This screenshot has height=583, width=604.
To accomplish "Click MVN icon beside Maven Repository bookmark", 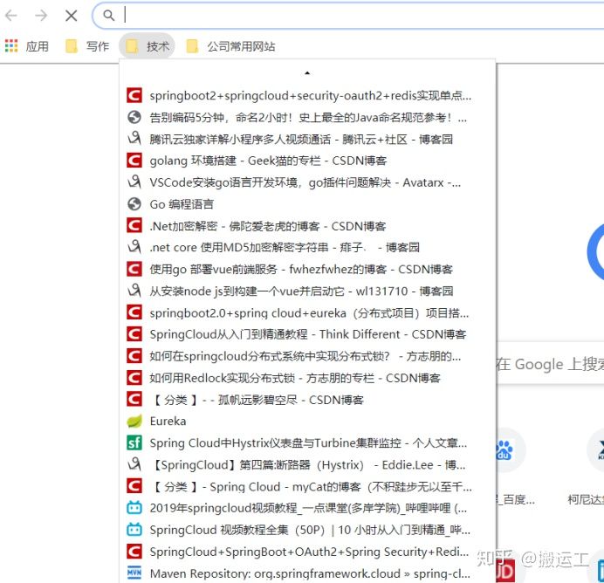I will click(134, 573).
